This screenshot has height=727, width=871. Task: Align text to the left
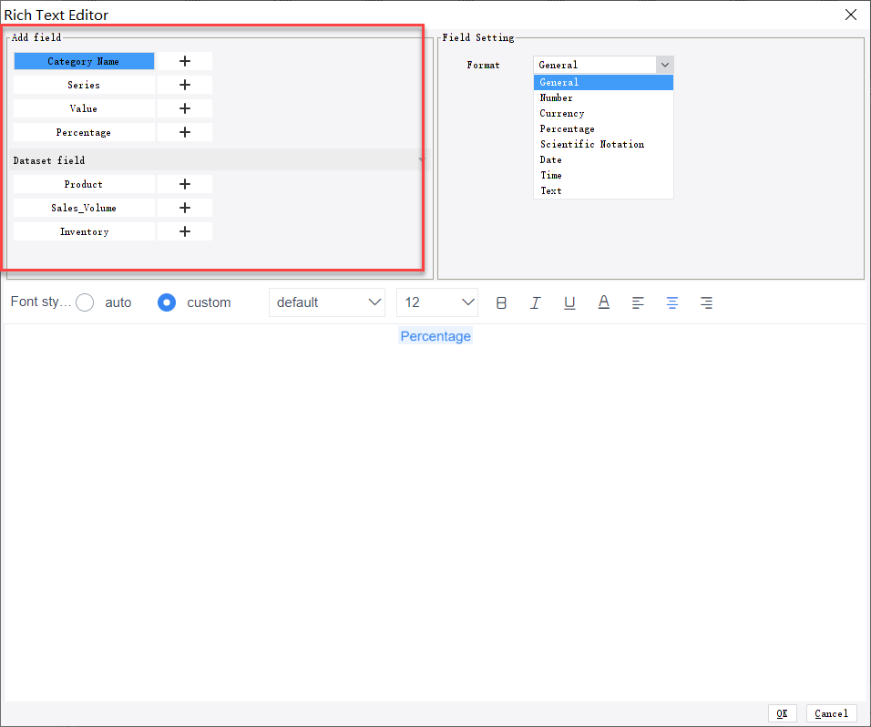638,302
